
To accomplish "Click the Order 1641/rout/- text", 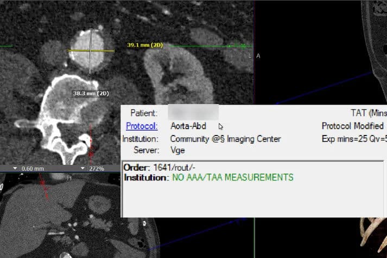I will 159,167.
